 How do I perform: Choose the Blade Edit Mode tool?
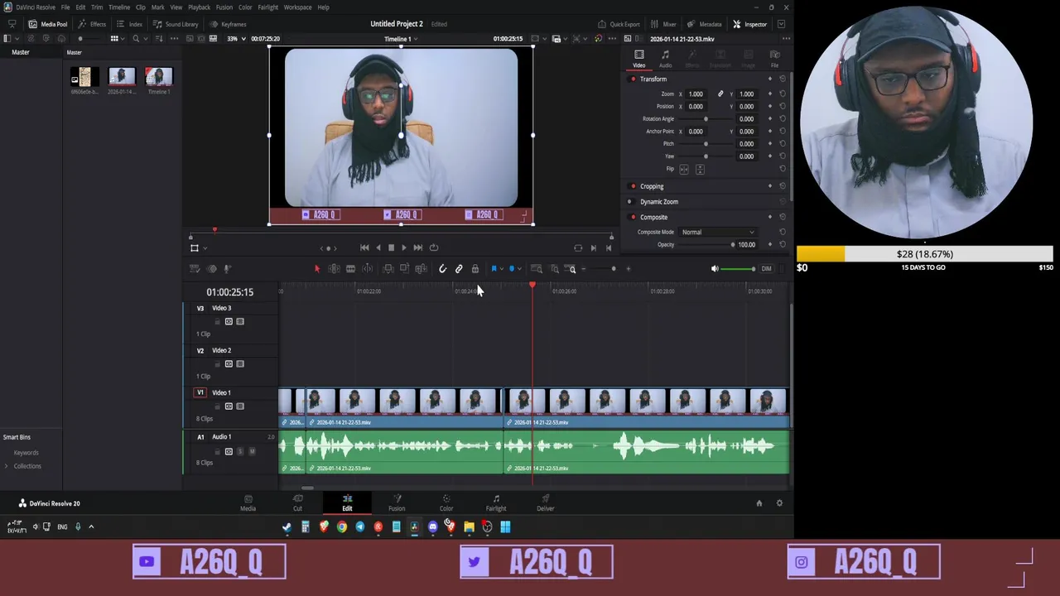coord(350,269)
